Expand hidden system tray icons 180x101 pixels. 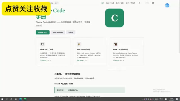[142, 99]
